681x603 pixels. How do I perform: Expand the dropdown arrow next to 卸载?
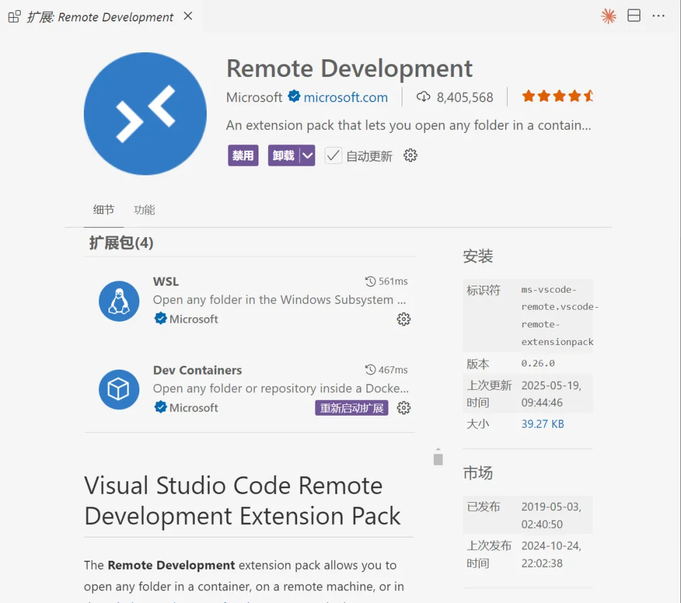[x=308, y=155]
